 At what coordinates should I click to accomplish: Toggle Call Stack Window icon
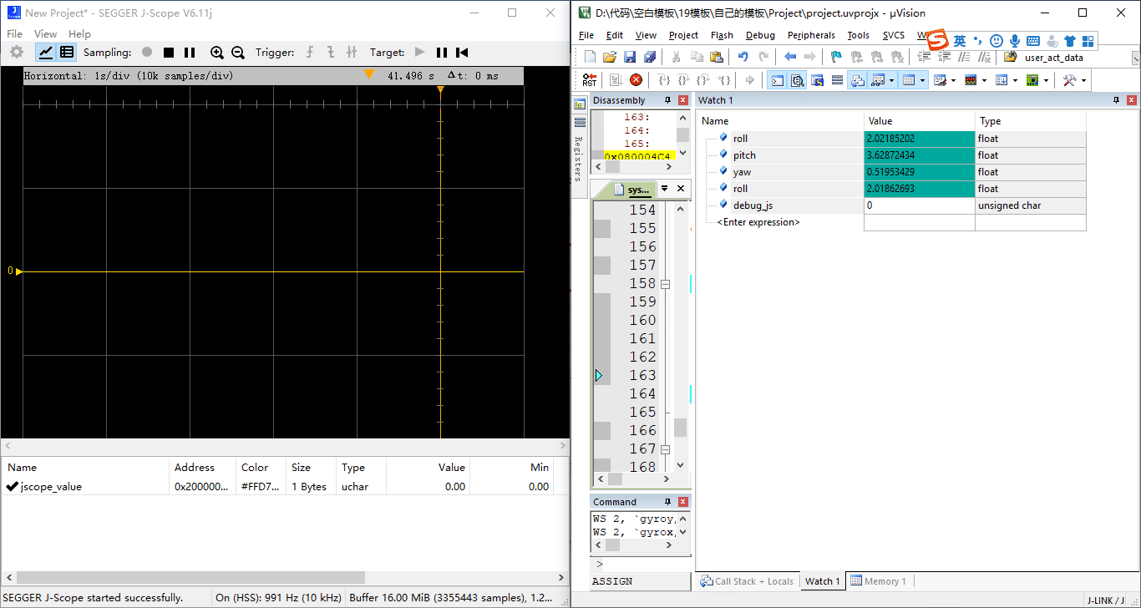coord(857,80)
